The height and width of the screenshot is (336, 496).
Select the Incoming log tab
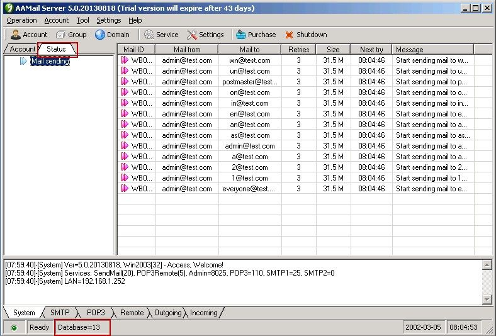click(204, 313)
